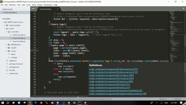Image resolution: width=186 pixels, height=105 pixels.
Task: Close the PostController.js tab
Action: click(x=58, y=9)
